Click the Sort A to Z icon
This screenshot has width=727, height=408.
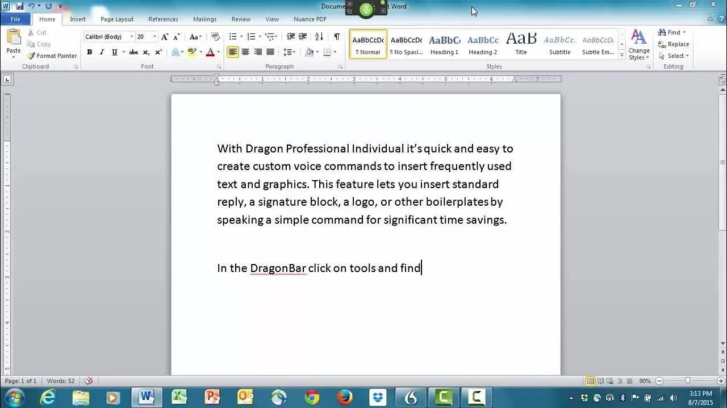point(319,37)
